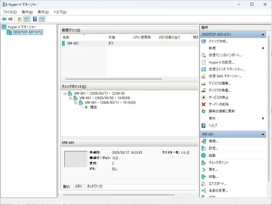Click サーバーの削除 red X icon
The height and width of the screenshot is (205, 272).
(x=204, y=104)
